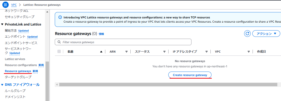
Task: Collapse the PrivateLink and Lattice section
Action: 2,24
